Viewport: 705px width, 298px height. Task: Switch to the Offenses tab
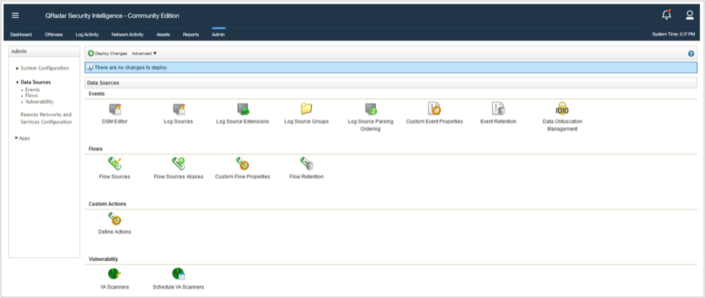(54, 34)
